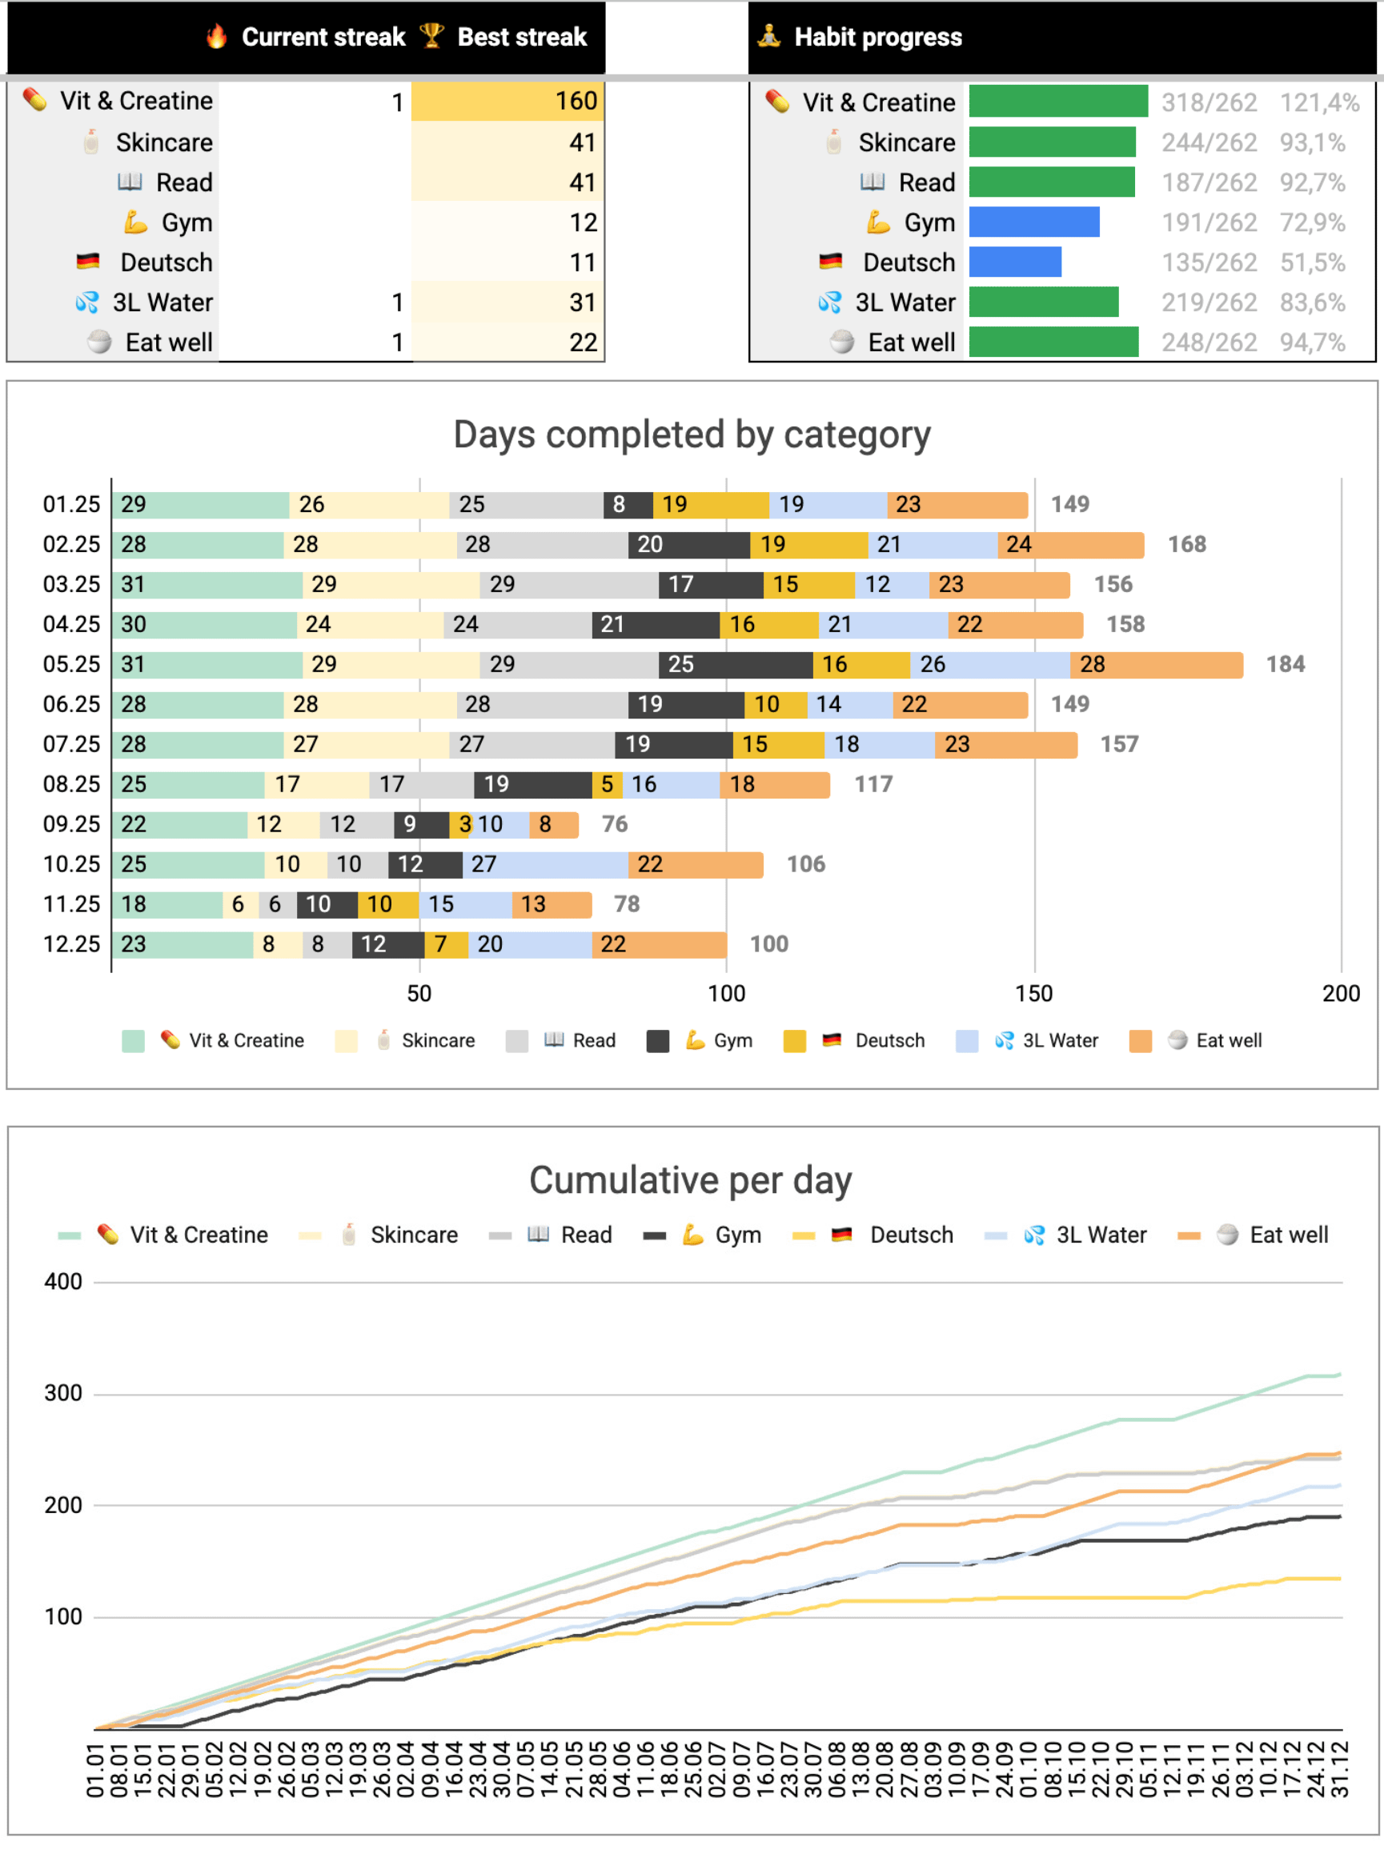
Task: Click the fire icon beside Current streak
Action: 217,36
